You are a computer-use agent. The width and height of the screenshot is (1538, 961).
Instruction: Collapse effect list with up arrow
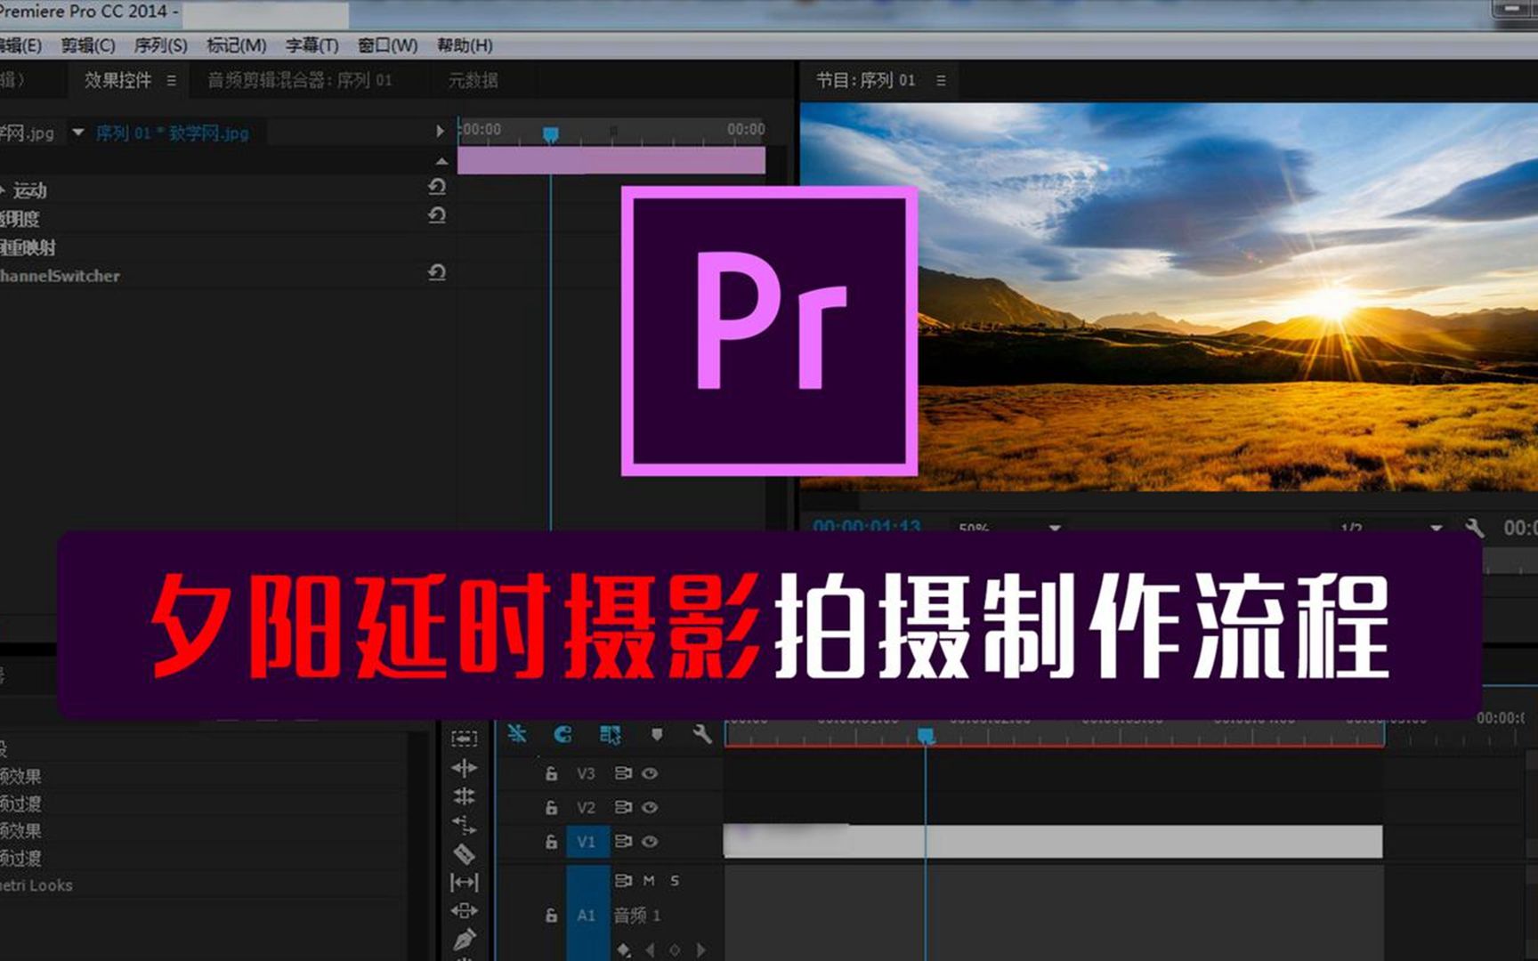pyautogui.click(x=441, y=161)
